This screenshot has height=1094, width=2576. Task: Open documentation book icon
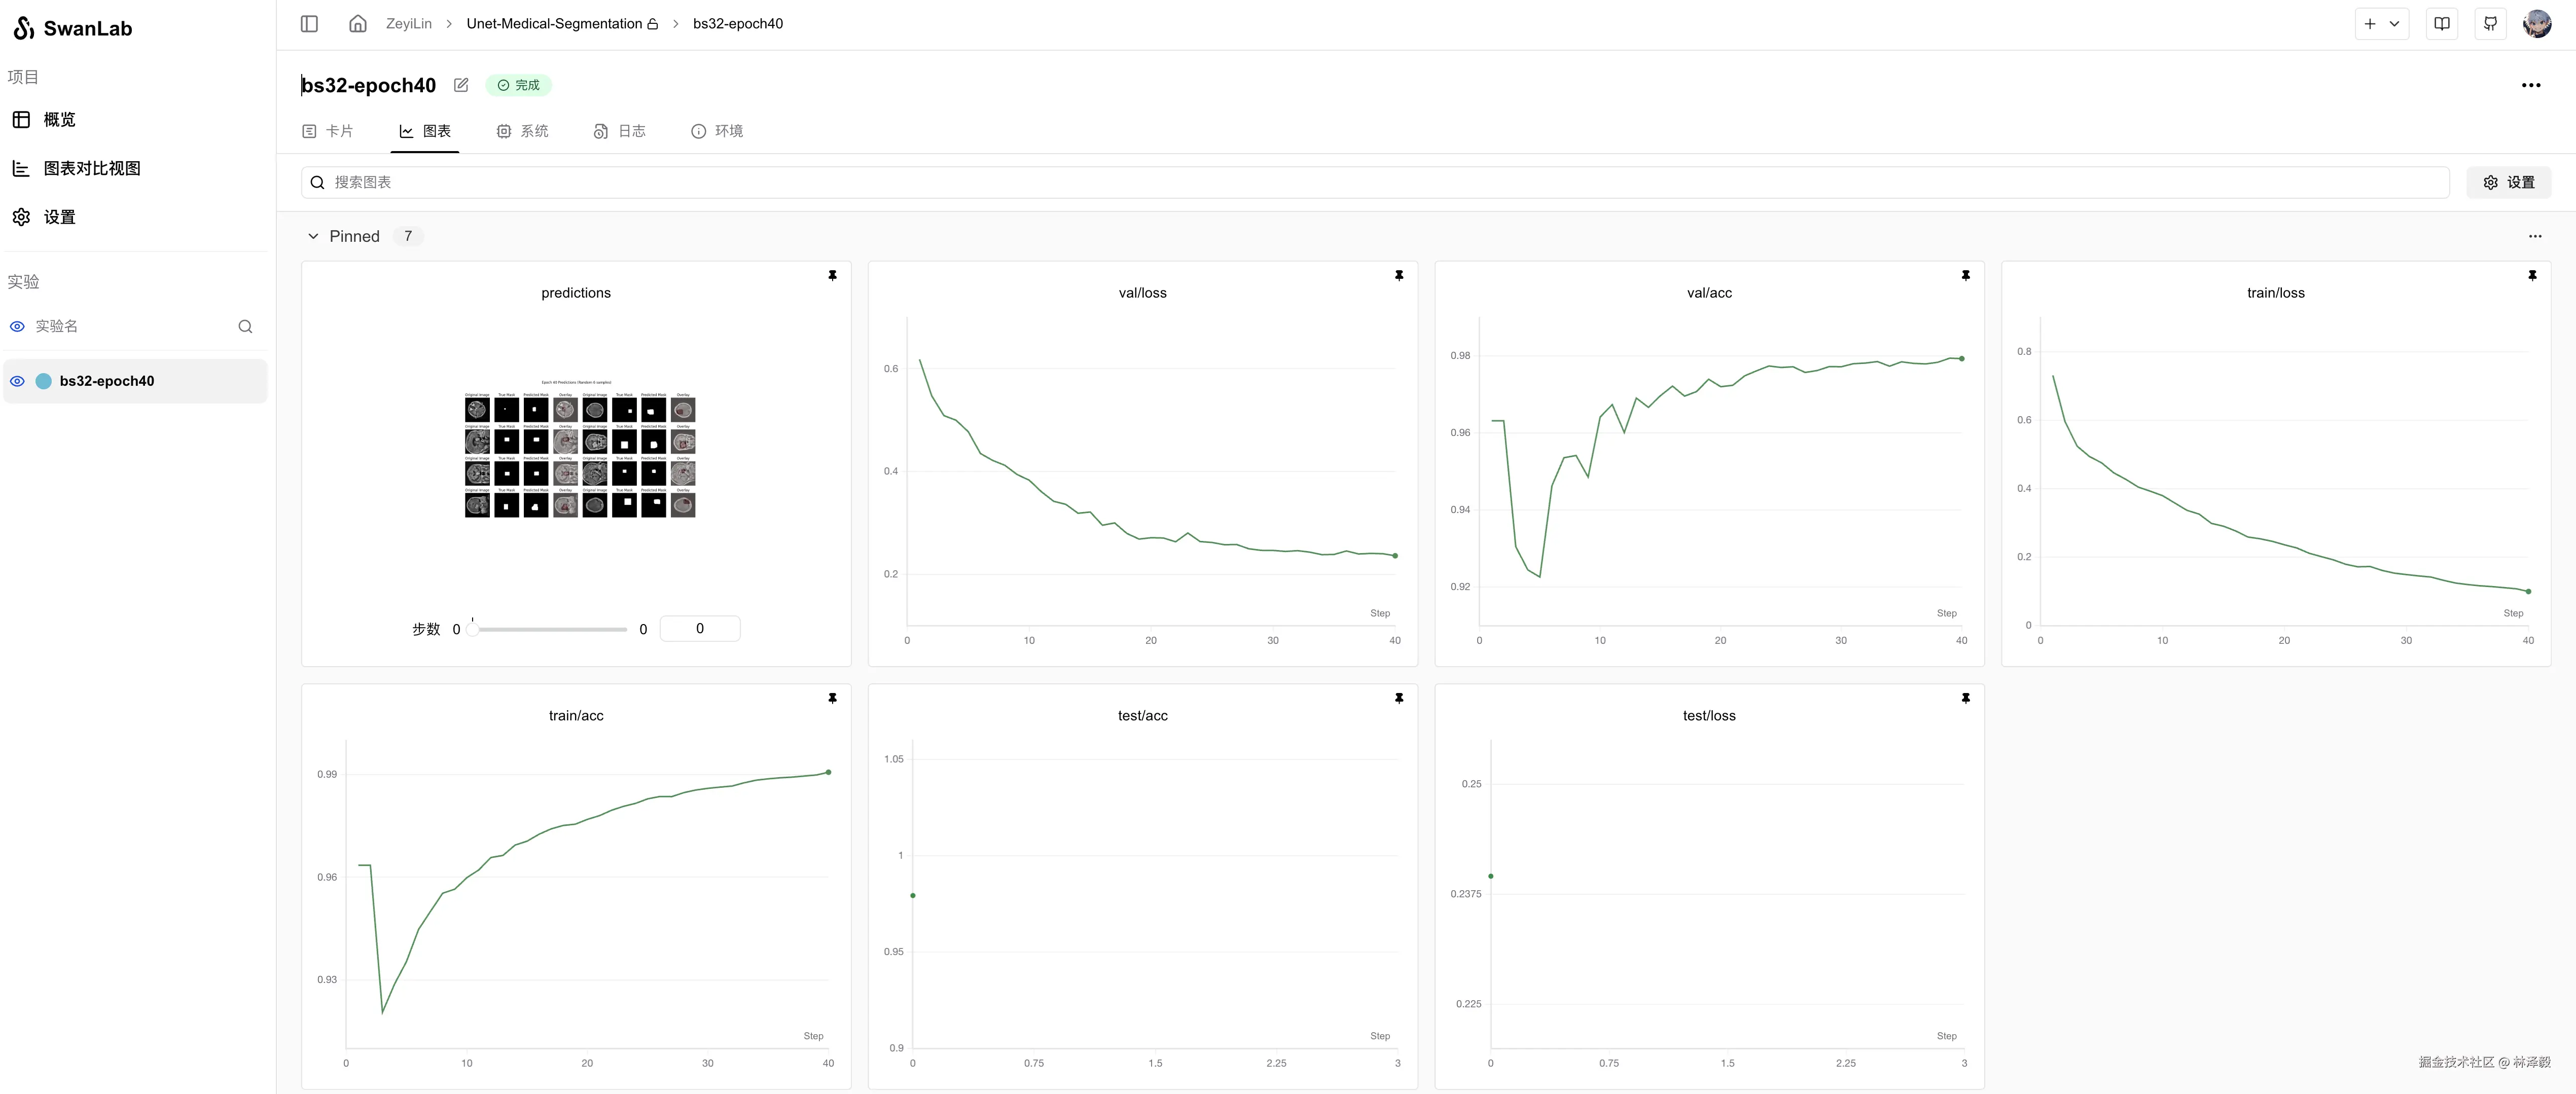[2441, 23]
